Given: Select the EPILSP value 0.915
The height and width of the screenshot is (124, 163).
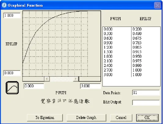Looking at the screenshot, I should (x=137, y=52).
